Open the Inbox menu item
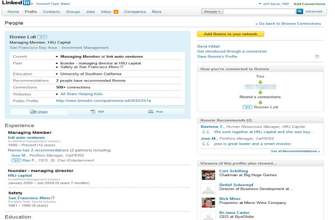The image size is (335, 220). [106, 11]
